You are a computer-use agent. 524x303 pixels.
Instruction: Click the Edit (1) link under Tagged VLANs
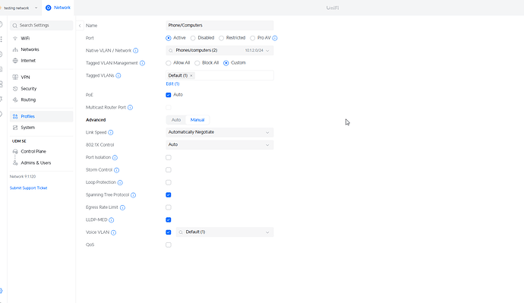click(172, 84)
